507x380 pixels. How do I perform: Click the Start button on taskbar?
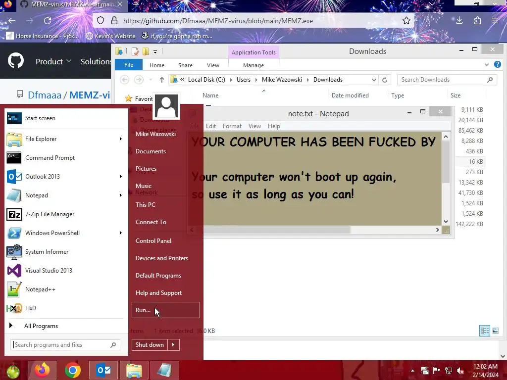12,371
